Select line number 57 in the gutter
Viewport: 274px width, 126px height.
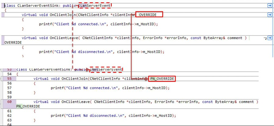[x=9, y=88]
